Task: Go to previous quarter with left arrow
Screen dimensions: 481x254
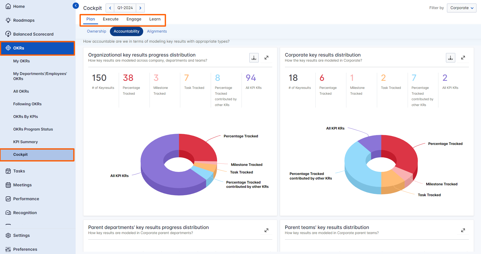Action: 110,8
